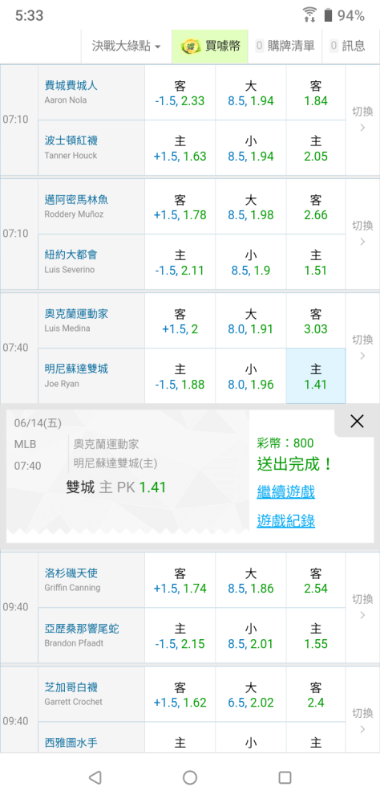Select 客 2.66 moneyline for Marlins

(316, 207)
